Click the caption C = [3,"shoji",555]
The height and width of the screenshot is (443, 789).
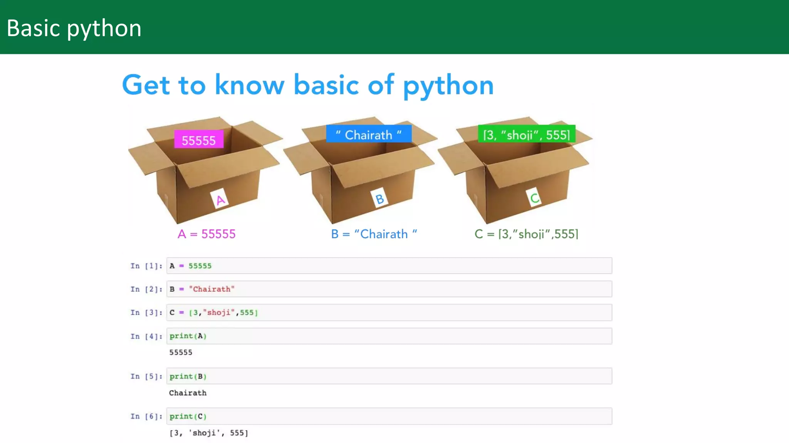527,234
